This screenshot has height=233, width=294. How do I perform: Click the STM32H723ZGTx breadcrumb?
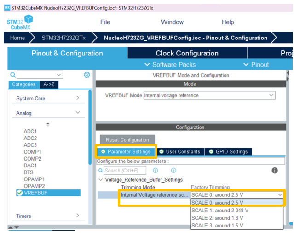(x=63, y=38)
